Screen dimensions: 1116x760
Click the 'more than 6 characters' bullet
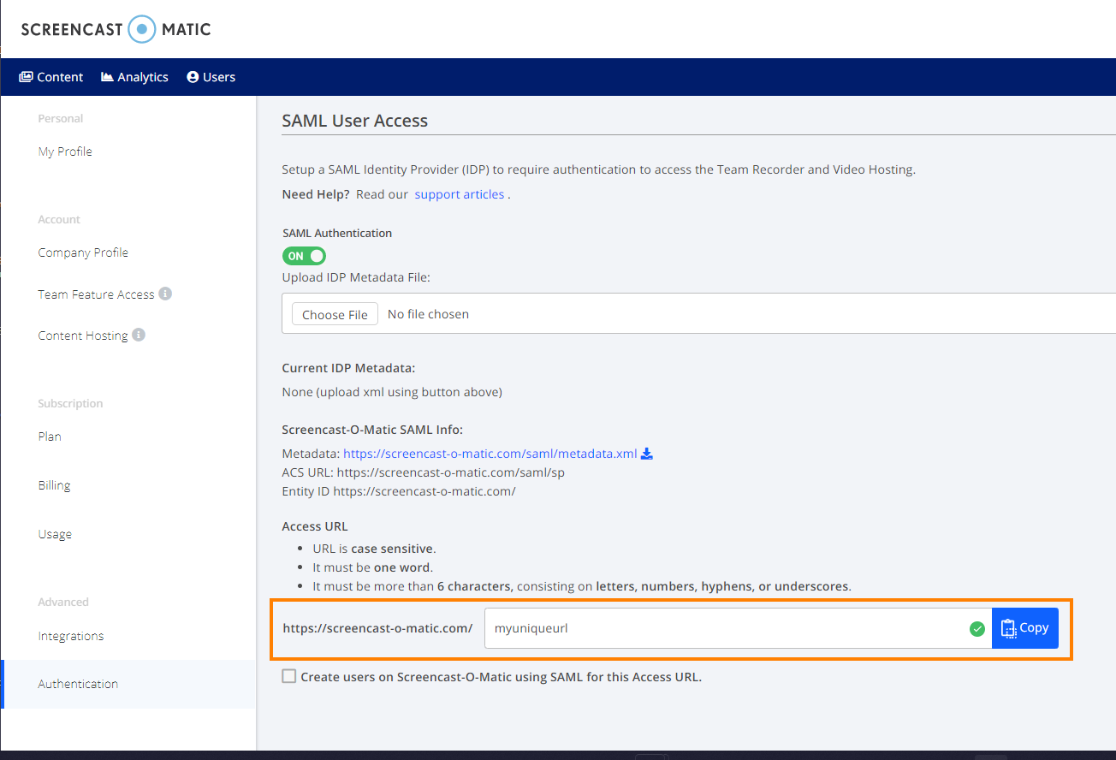point(582,586)
